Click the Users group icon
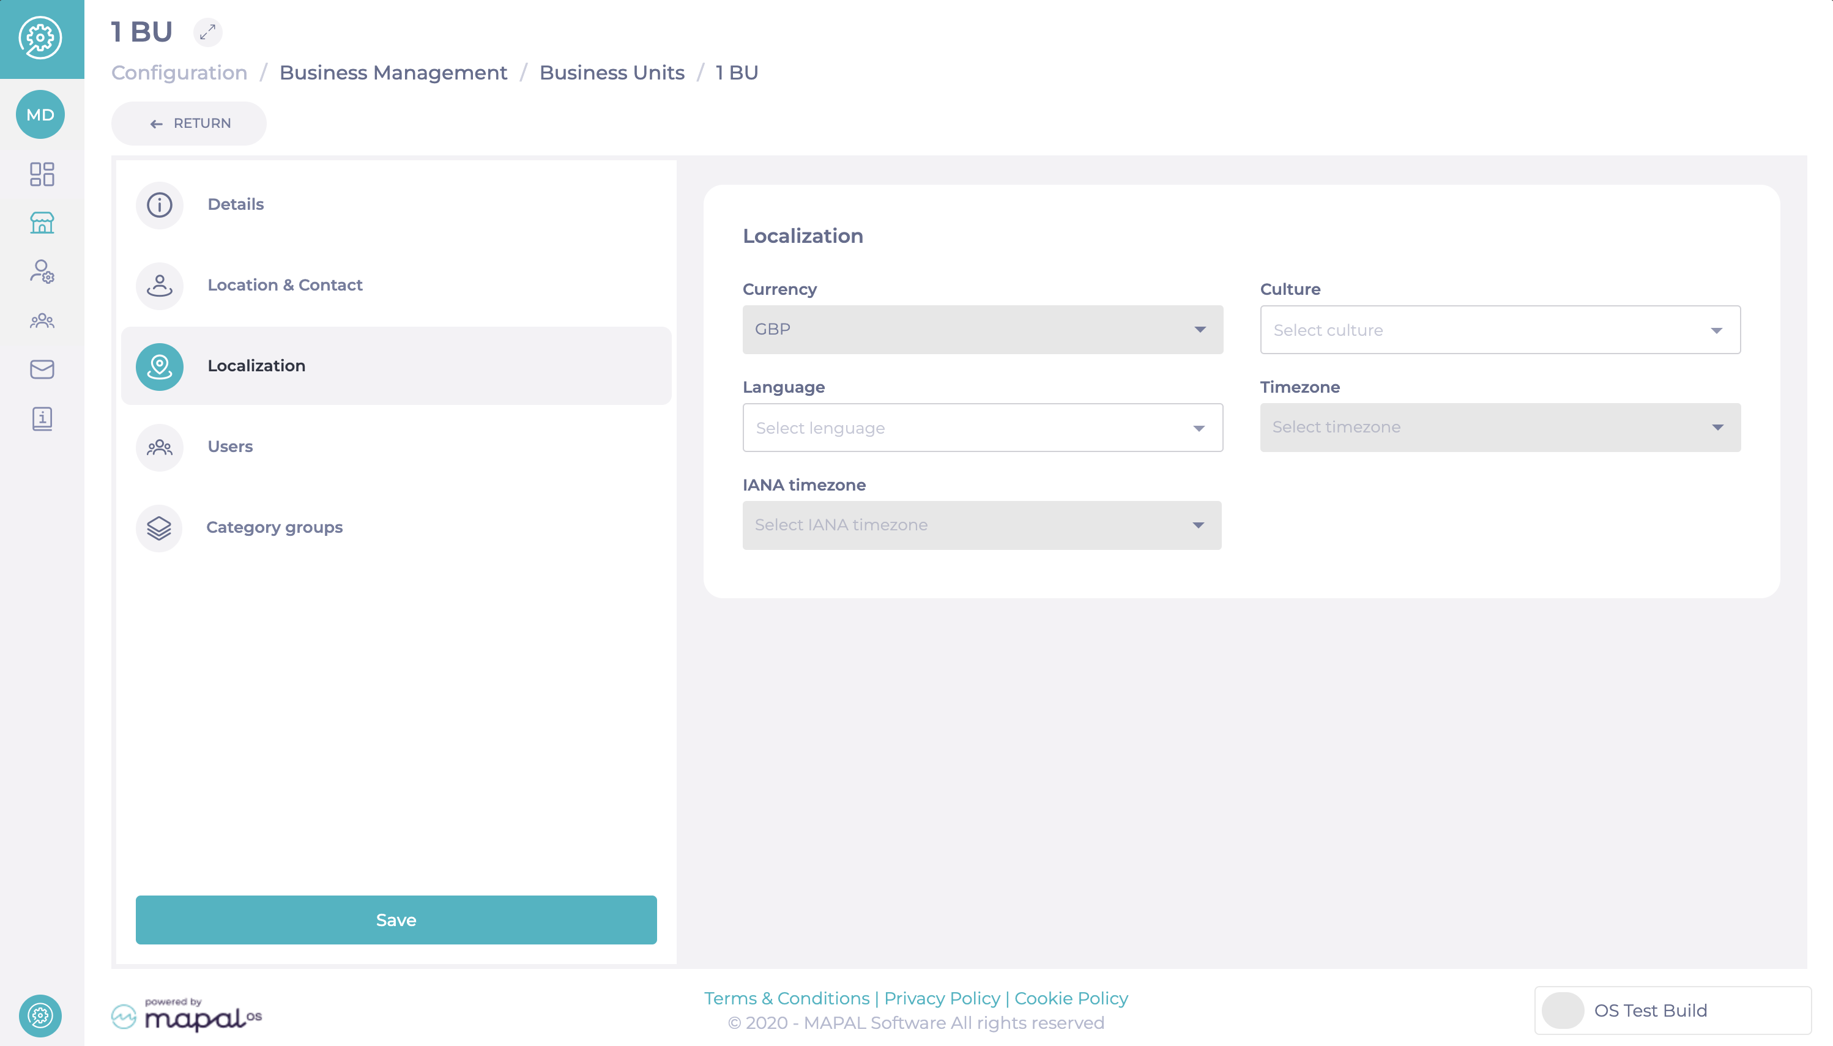Image resolution: width=1833 pixels, height=1046 pixels. pyautogui.click(x=160, y=448)
